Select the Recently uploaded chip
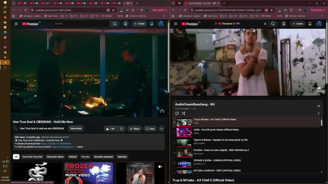328x184 pixels. [x=104, y=157]
